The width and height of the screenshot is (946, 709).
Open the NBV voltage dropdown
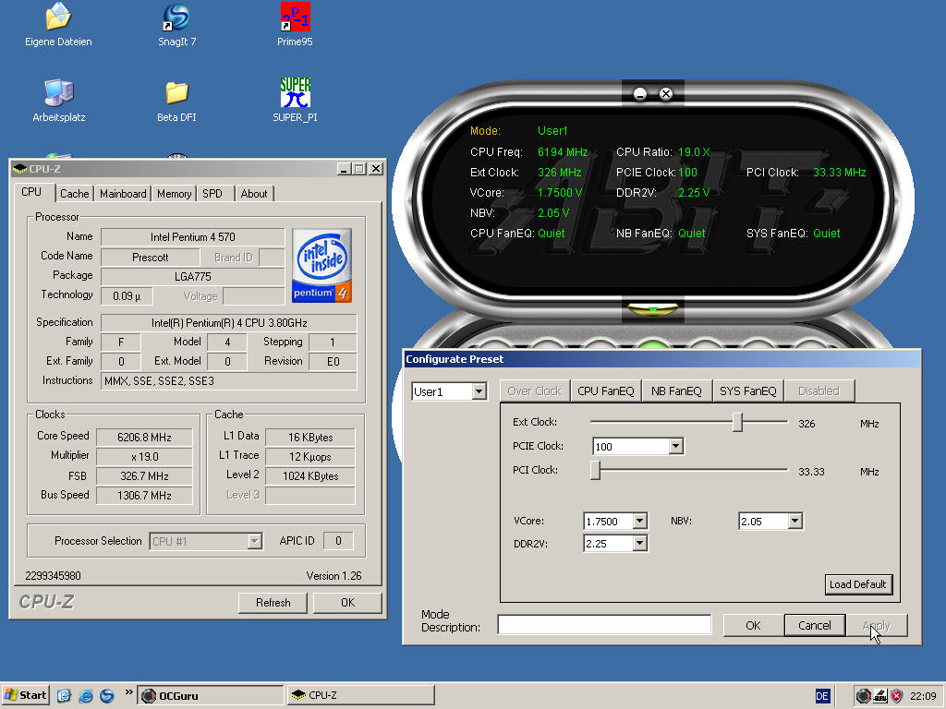click(794, 522)
